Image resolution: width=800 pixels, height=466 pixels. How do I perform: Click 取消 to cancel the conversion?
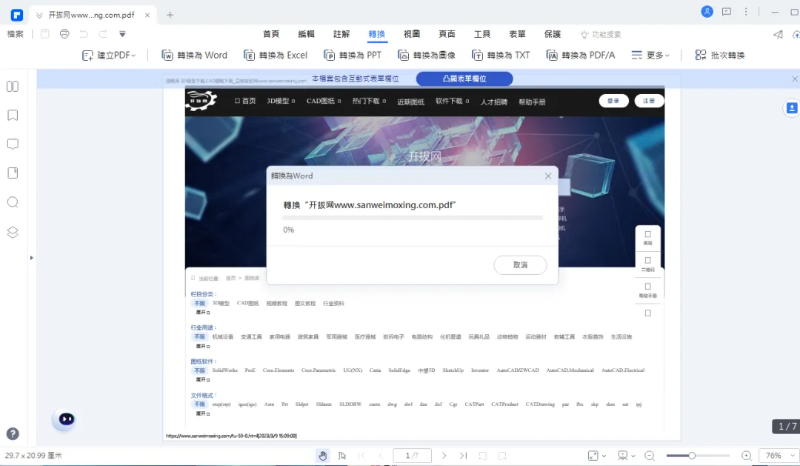(x=521, y=265)
